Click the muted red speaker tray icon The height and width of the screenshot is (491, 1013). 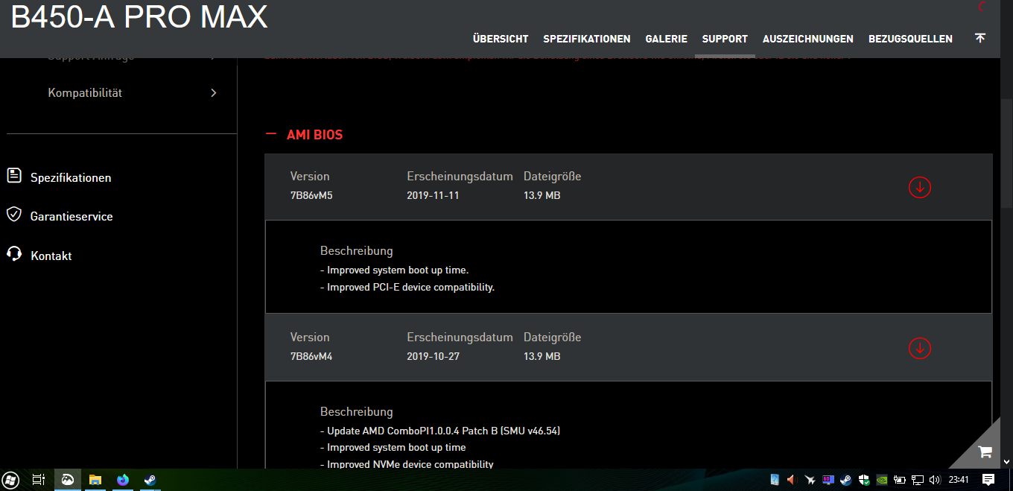click(793, 480)
